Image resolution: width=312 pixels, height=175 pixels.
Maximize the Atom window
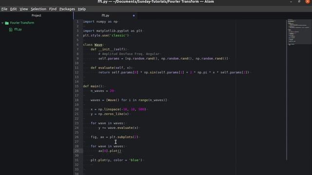pyautogui.click(x=299, y=1)
